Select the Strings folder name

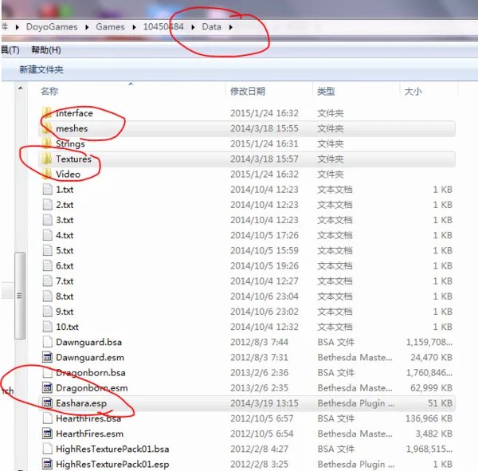tap(70, 143)
